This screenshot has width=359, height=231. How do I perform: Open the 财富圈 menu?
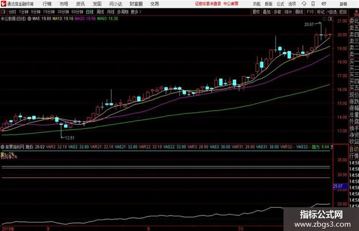[x=136, y=4]
